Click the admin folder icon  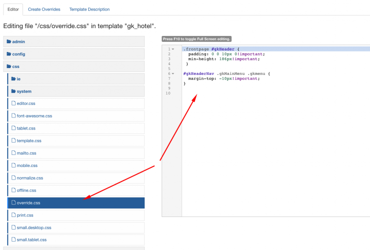pos(9,42)
